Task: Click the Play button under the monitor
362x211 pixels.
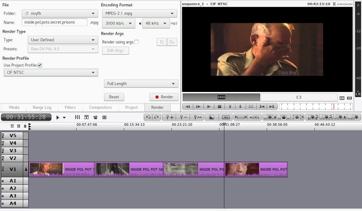Action: tap(209, 106)
